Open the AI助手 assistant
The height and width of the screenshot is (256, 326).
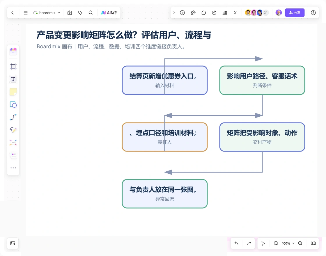pyautogui.click(x=109, y=13)
